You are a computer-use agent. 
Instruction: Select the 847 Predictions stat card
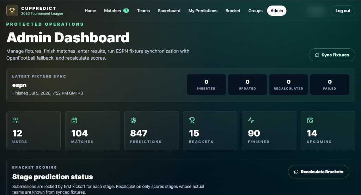click(151, 131)
